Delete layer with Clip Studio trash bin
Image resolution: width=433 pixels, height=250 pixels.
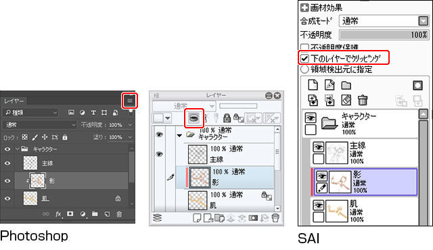point(275,218)
